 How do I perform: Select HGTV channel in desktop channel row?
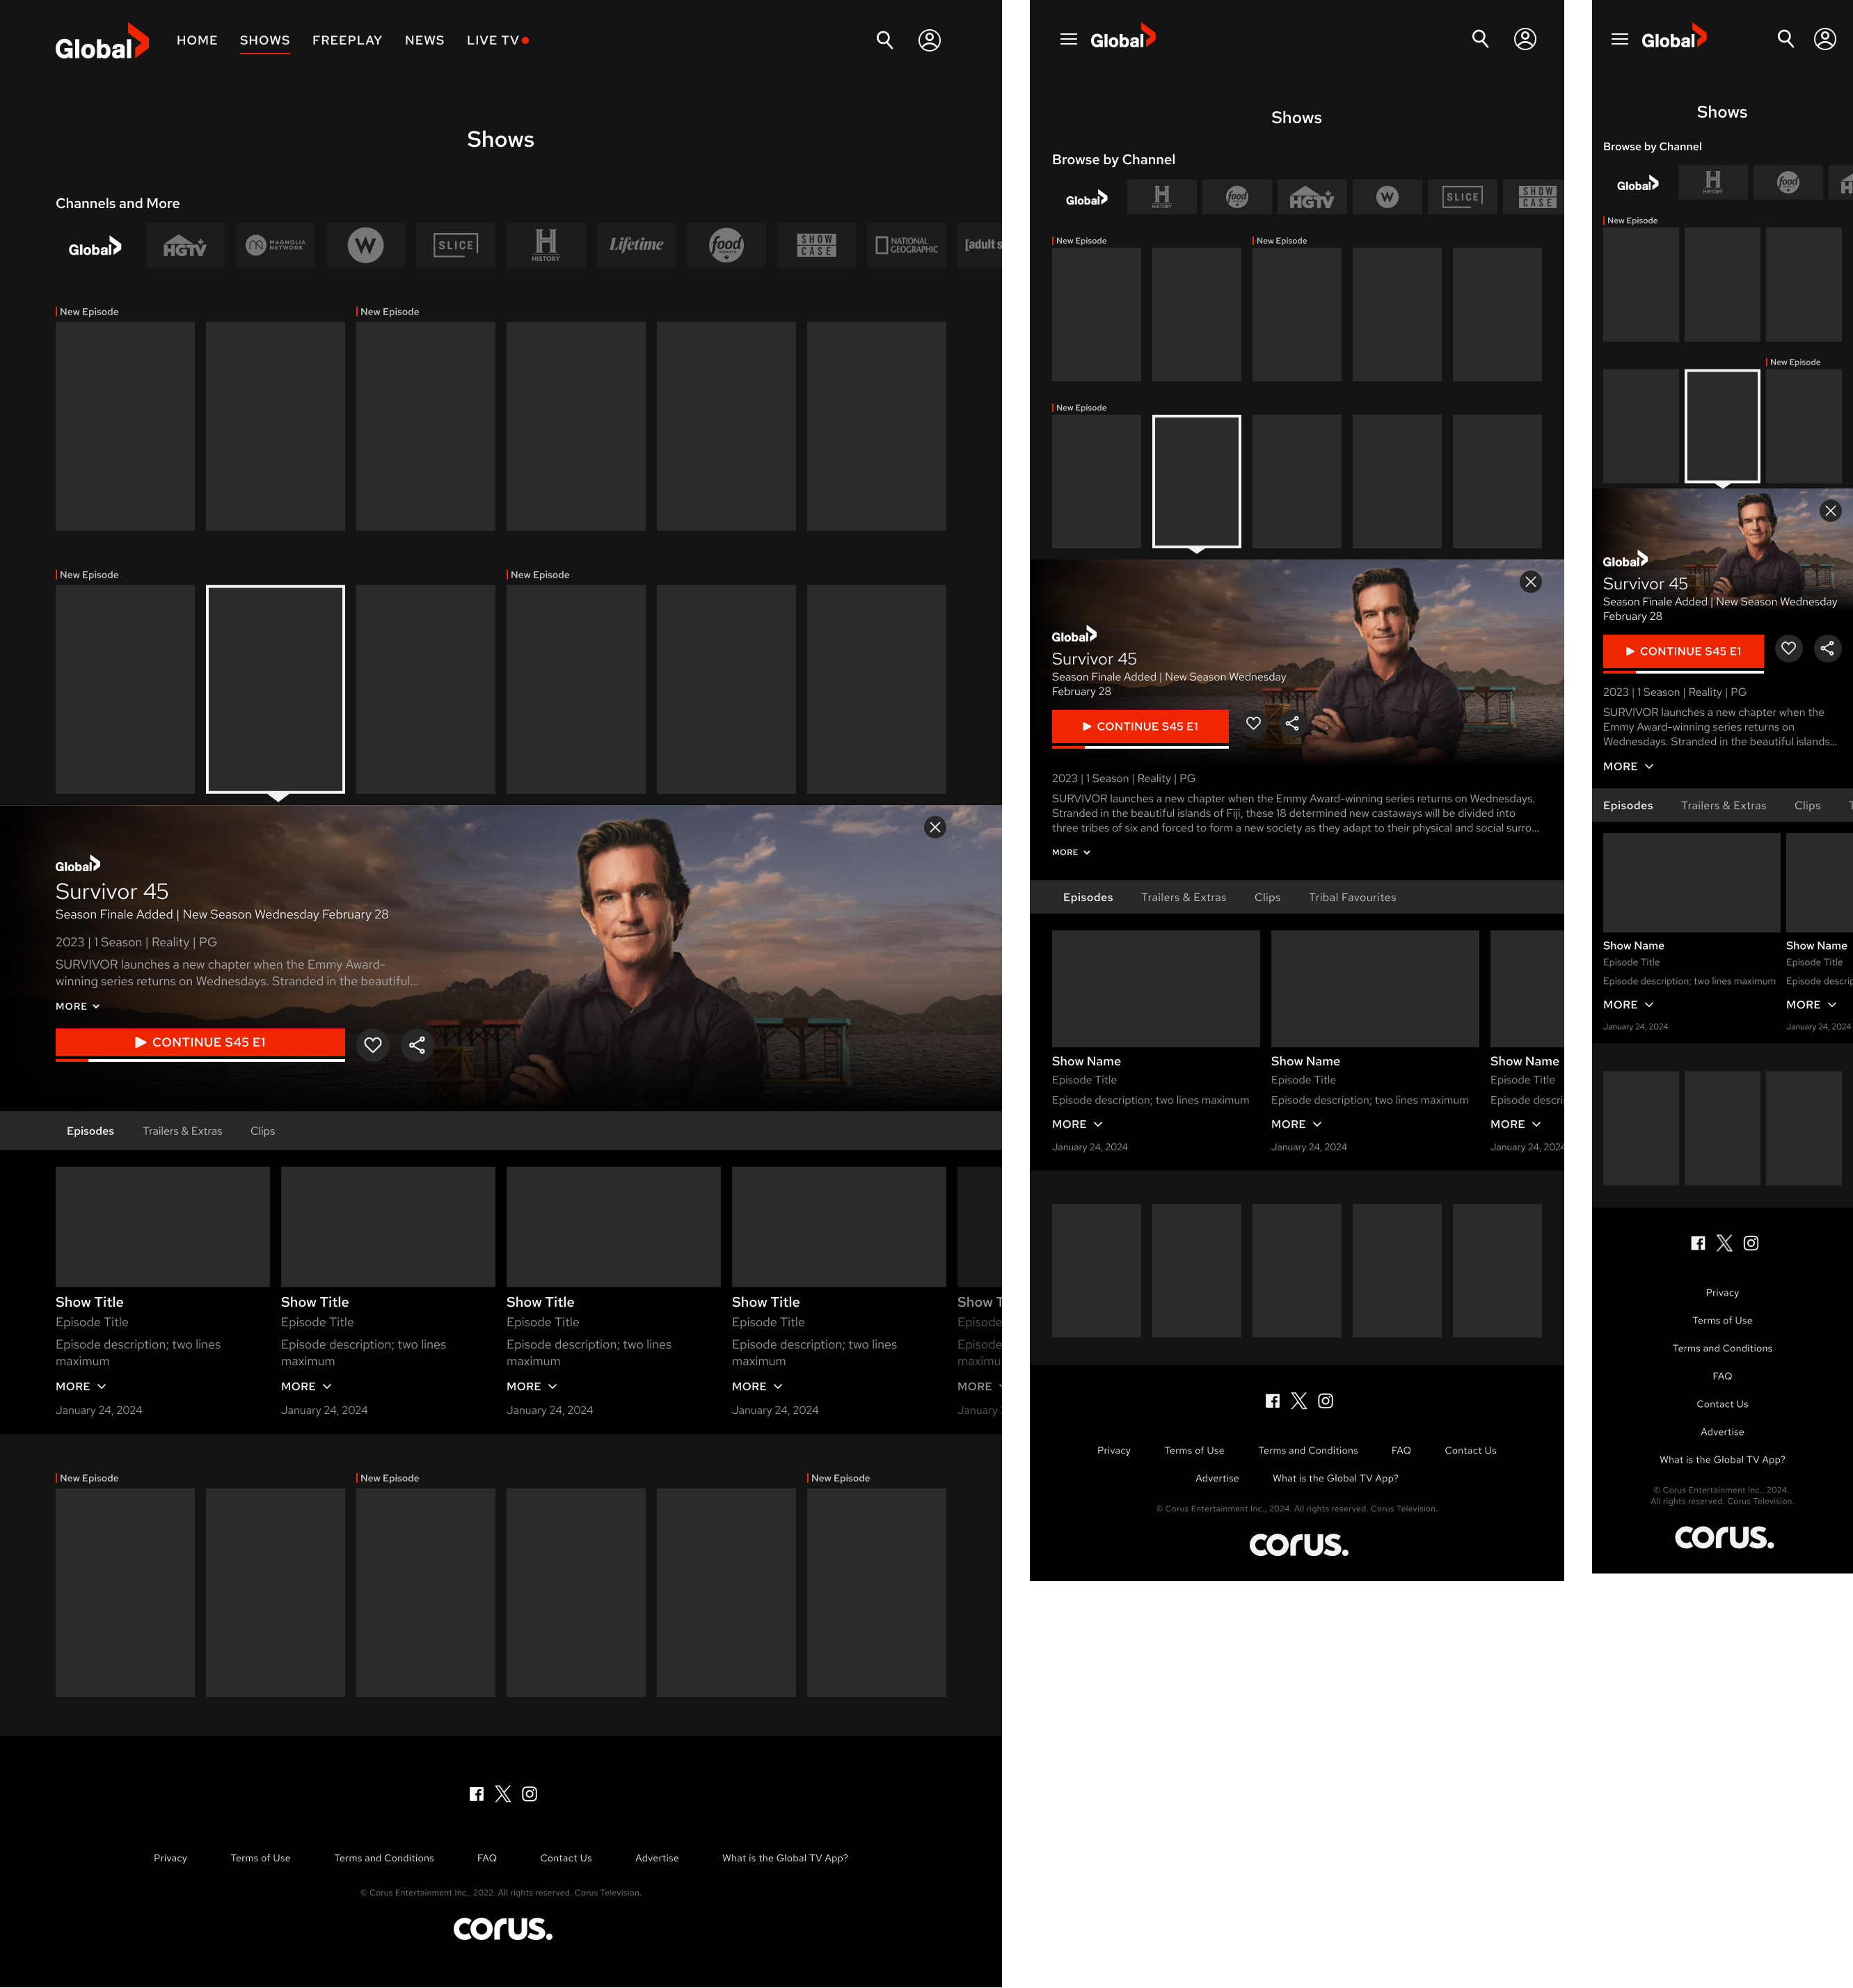point(185,245)
